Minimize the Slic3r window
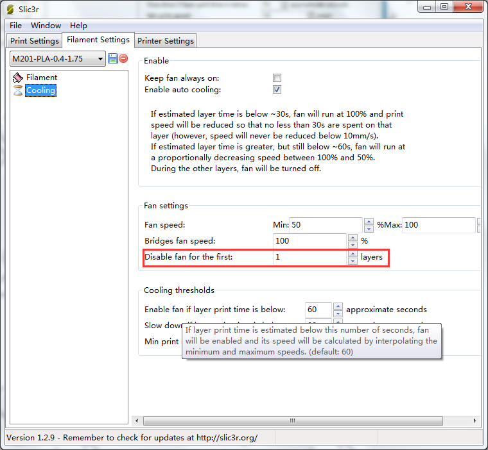 (427, 7)
